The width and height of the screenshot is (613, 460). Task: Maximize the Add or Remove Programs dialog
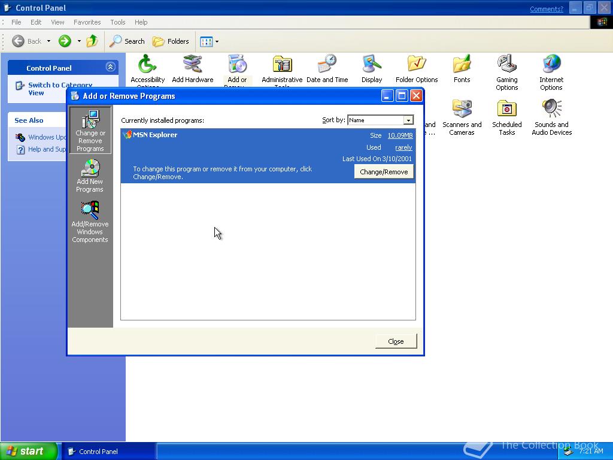pos(402,96)
